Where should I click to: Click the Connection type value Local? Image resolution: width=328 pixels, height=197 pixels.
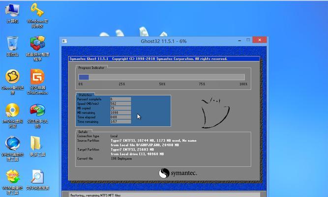(114, 136)
